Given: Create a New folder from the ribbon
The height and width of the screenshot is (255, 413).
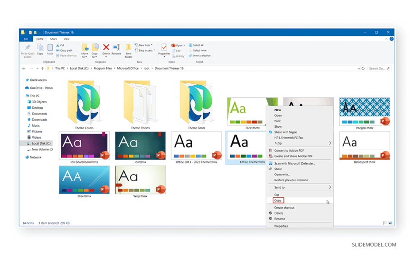Looking at the screenshot, I should click(x=129, y=51).
